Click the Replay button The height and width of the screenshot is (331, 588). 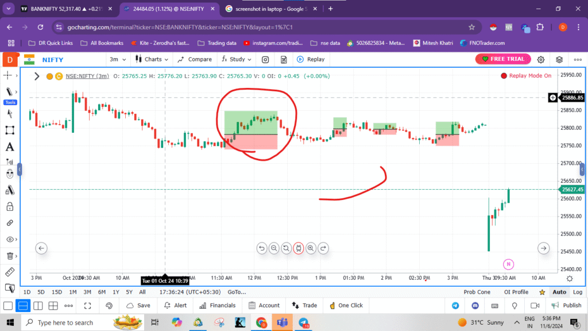click(311, 59)
